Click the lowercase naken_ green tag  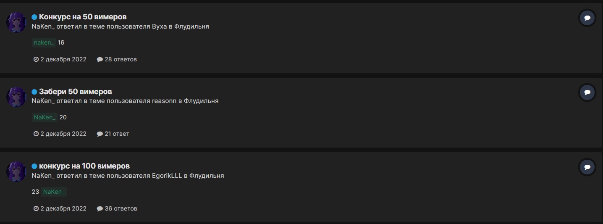(x=44, y=42)
